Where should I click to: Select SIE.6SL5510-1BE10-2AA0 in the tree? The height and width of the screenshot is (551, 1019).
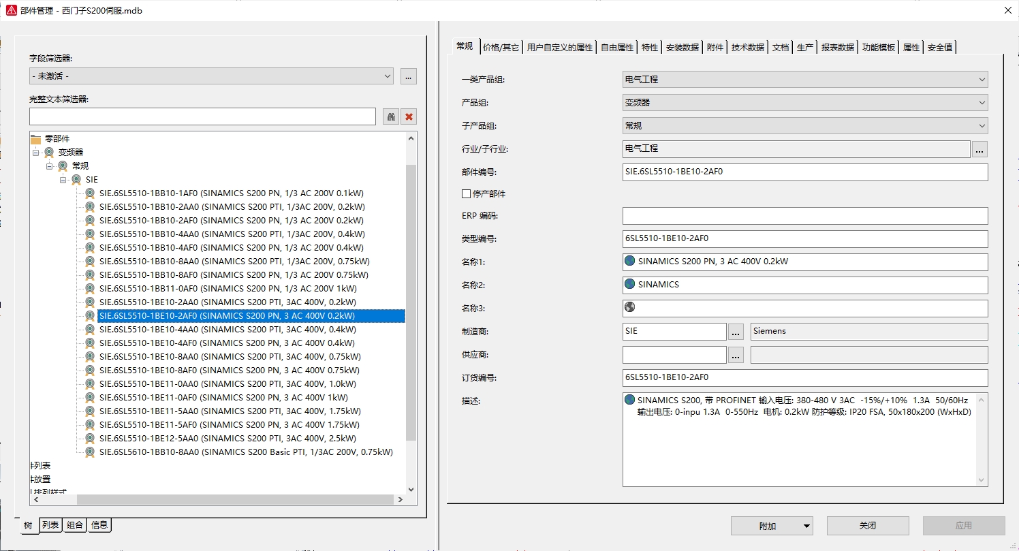click(x=228, y=302)
